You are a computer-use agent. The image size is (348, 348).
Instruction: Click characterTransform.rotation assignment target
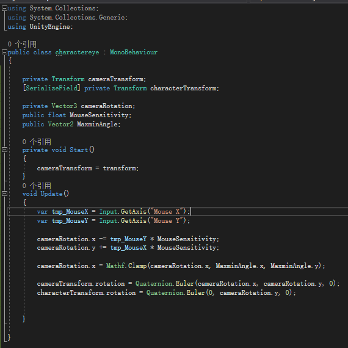[86, 292]
